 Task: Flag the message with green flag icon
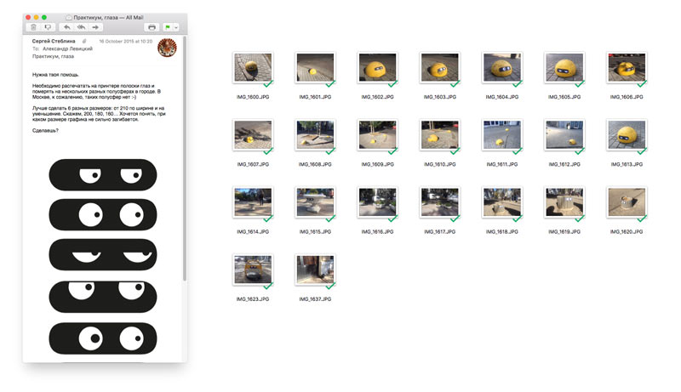pos(166,27)
